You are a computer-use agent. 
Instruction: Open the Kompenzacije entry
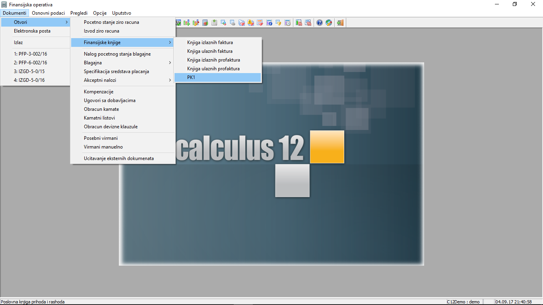pyautogui.click(x=123, y=92)
